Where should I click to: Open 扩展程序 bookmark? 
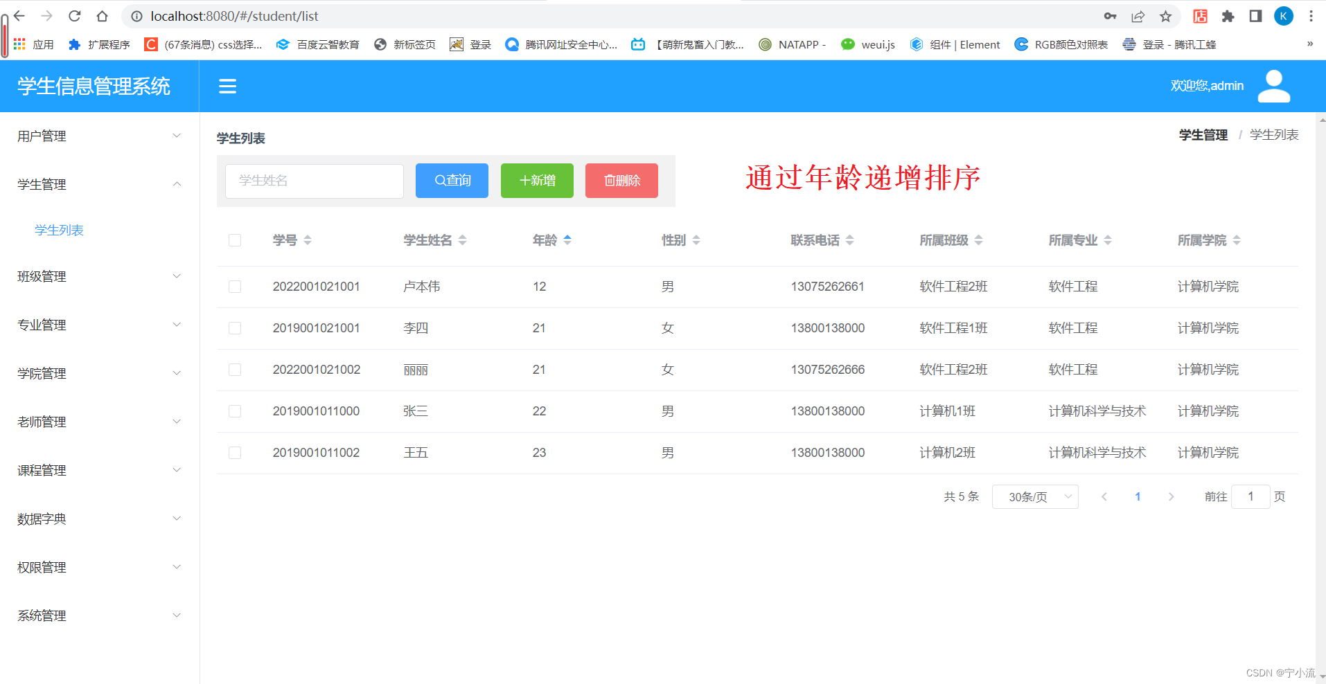(x=99, y=44)
